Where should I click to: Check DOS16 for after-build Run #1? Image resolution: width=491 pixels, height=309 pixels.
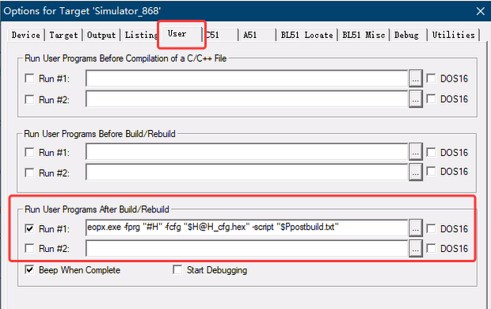point(431,228)
